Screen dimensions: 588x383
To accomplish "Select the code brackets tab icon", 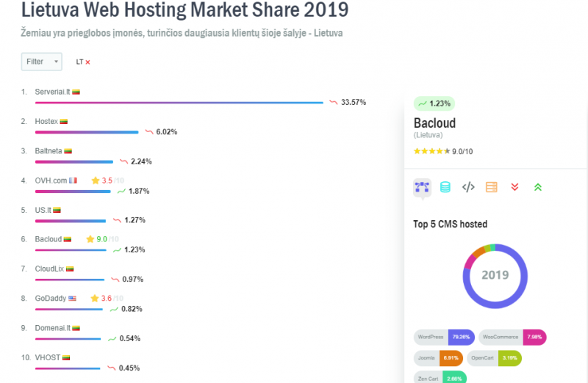I will click(x=468, y=187).
